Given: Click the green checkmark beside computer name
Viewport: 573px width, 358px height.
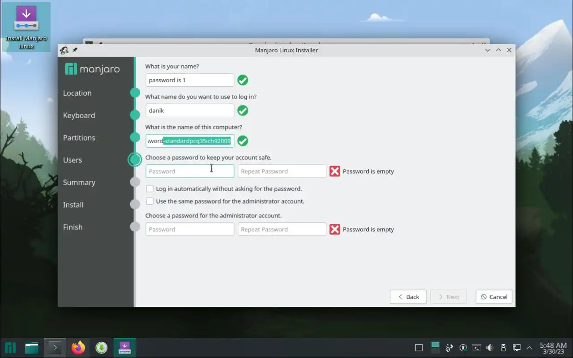Looking at the screenshot, I should 243,141.
